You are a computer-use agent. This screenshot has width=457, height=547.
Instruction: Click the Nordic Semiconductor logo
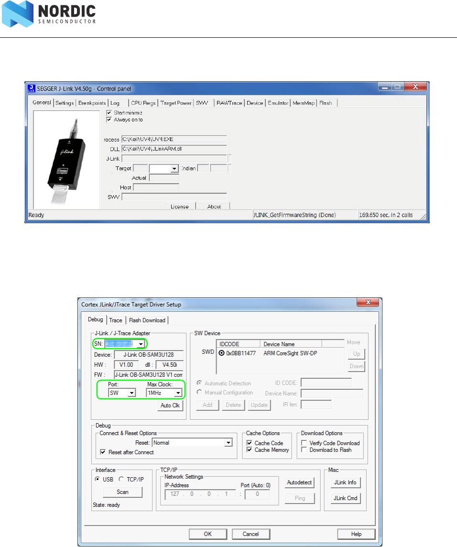49,14
